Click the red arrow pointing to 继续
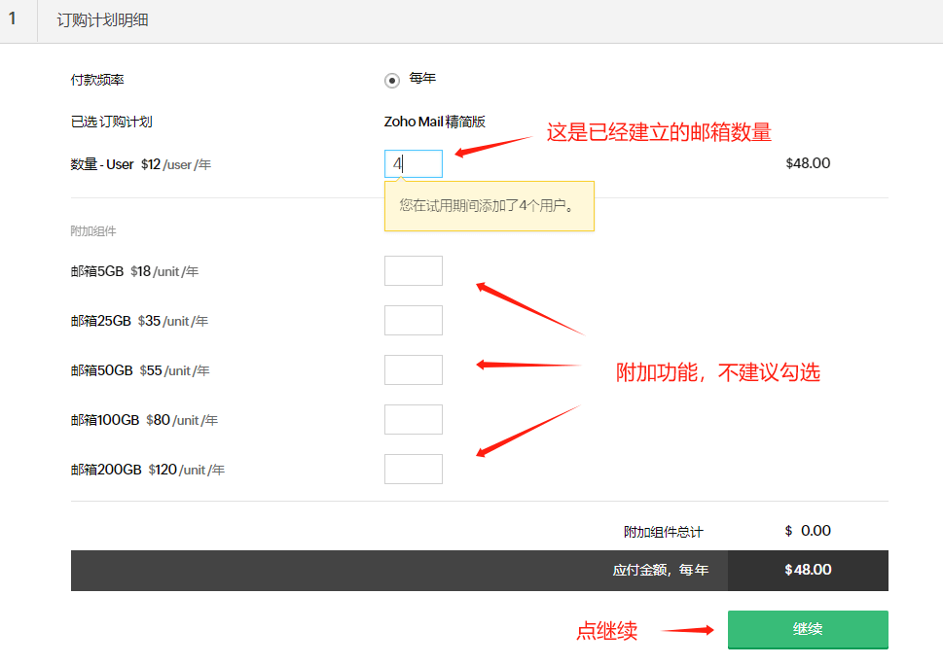Image resolution: width=943 pixels, height=665 pixels. point(689,630)
